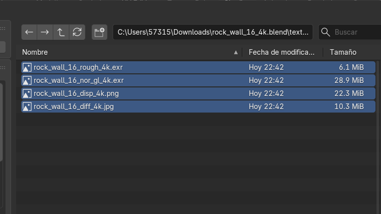Viewport: 381px width, 214px height.
Task: Sort files by the Tamaño column
Action: pyautogui.click(x=343, y=52)
